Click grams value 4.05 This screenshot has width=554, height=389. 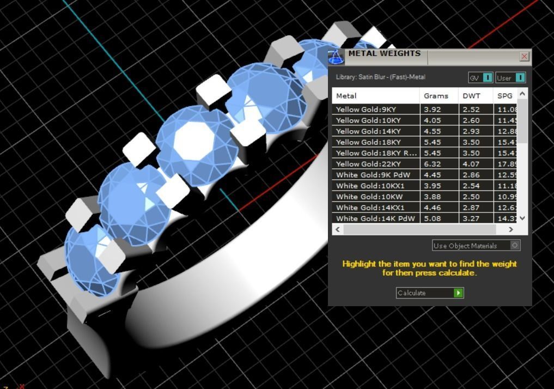click(x=433, y=120)
